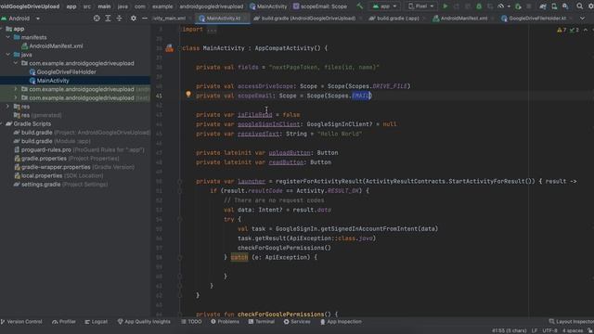
Task: Click the UTF-8 encoding status entry
Action: (549, 330)
